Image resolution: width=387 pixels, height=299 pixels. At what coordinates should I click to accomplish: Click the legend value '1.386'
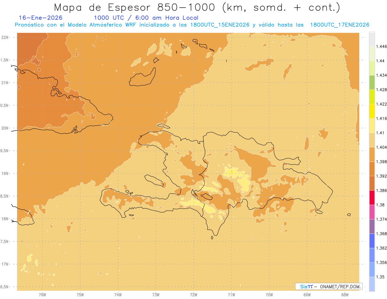(x=382, y=191)
